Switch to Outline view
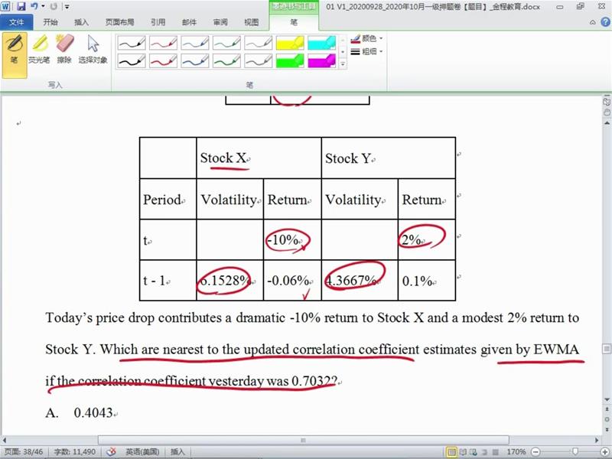The width and height of the screenshot is (612, 459). point(484,452)
